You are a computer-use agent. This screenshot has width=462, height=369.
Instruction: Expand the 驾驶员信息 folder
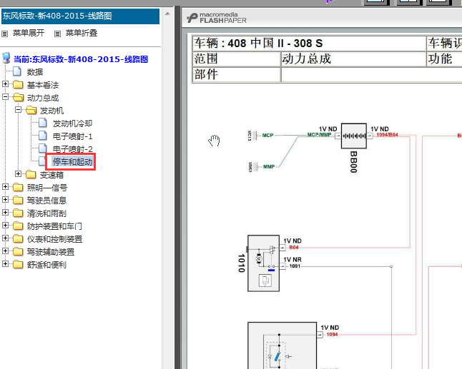tap(5, 200)
